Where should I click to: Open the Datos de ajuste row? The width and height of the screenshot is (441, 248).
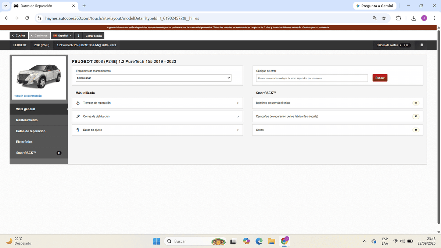(x=157, y=130)
